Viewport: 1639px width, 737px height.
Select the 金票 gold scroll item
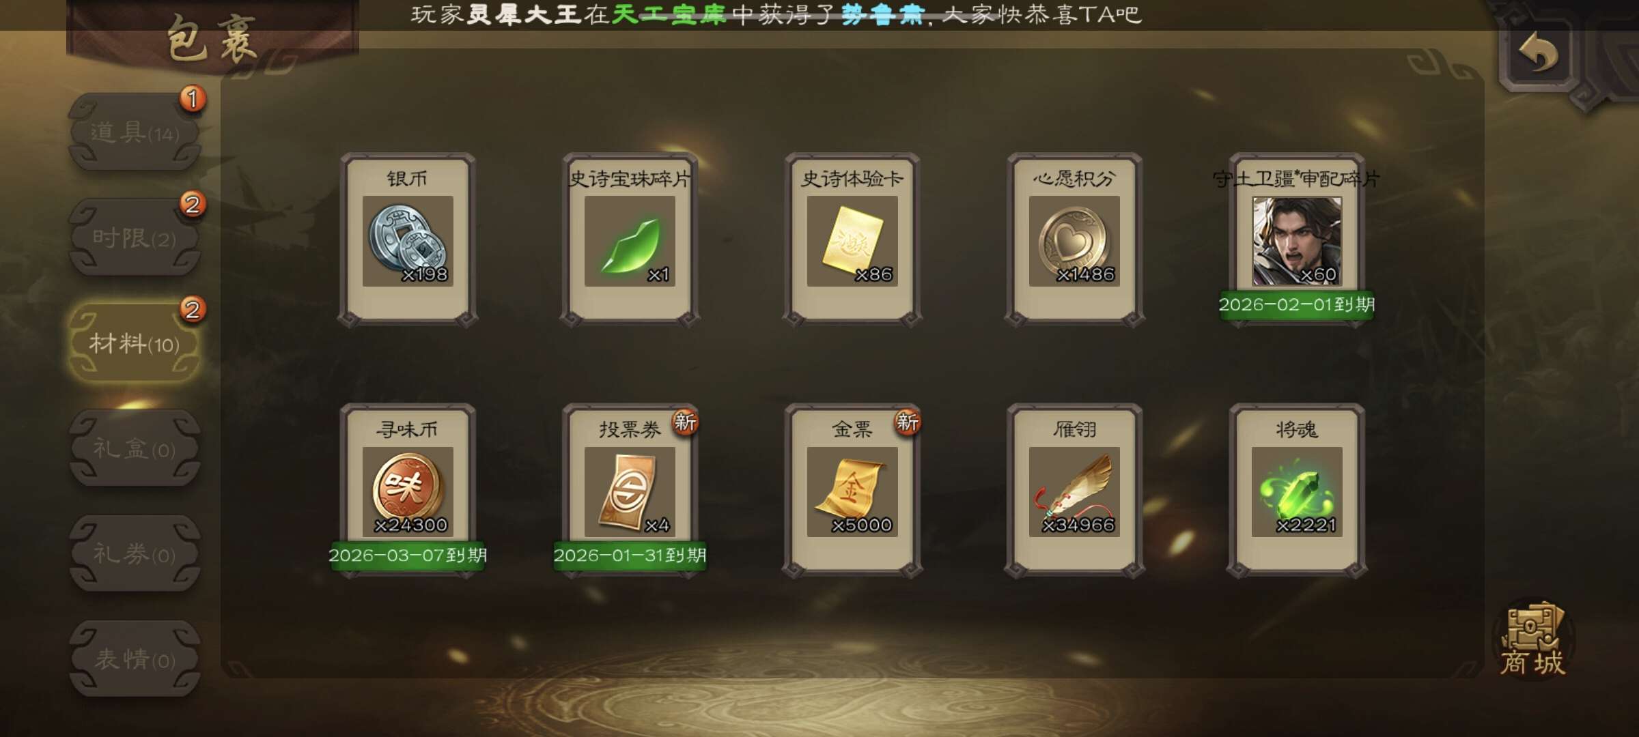852,491
